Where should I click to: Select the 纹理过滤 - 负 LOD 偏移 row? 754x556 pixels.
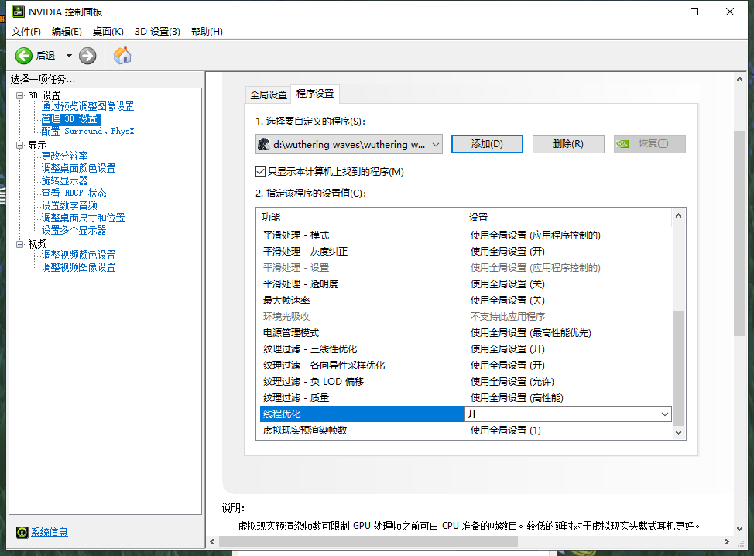click(x=465, y=382)
